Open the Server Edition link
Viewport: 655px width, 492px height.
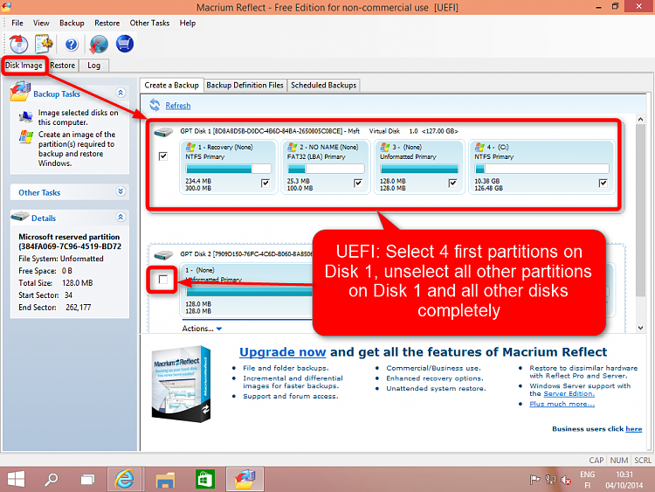point(569,394)
